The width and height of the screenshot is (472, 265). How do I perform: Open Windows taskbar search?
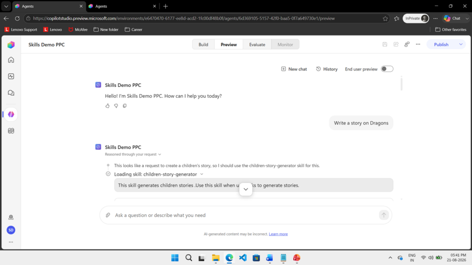[189, 258]
